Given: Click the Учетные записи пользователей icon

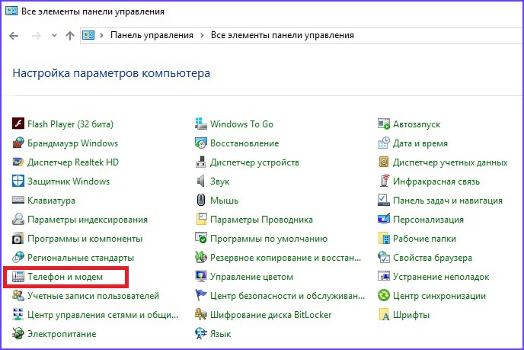Looking at the screenshot, I should [x=18, y=295].
